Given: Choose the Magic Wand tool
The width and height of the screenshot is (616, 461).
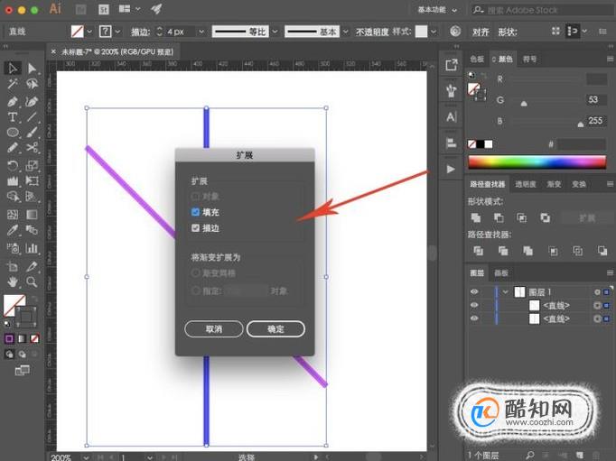Looking at the screenshot, I should pyautogui.click(x=13, y=84).
